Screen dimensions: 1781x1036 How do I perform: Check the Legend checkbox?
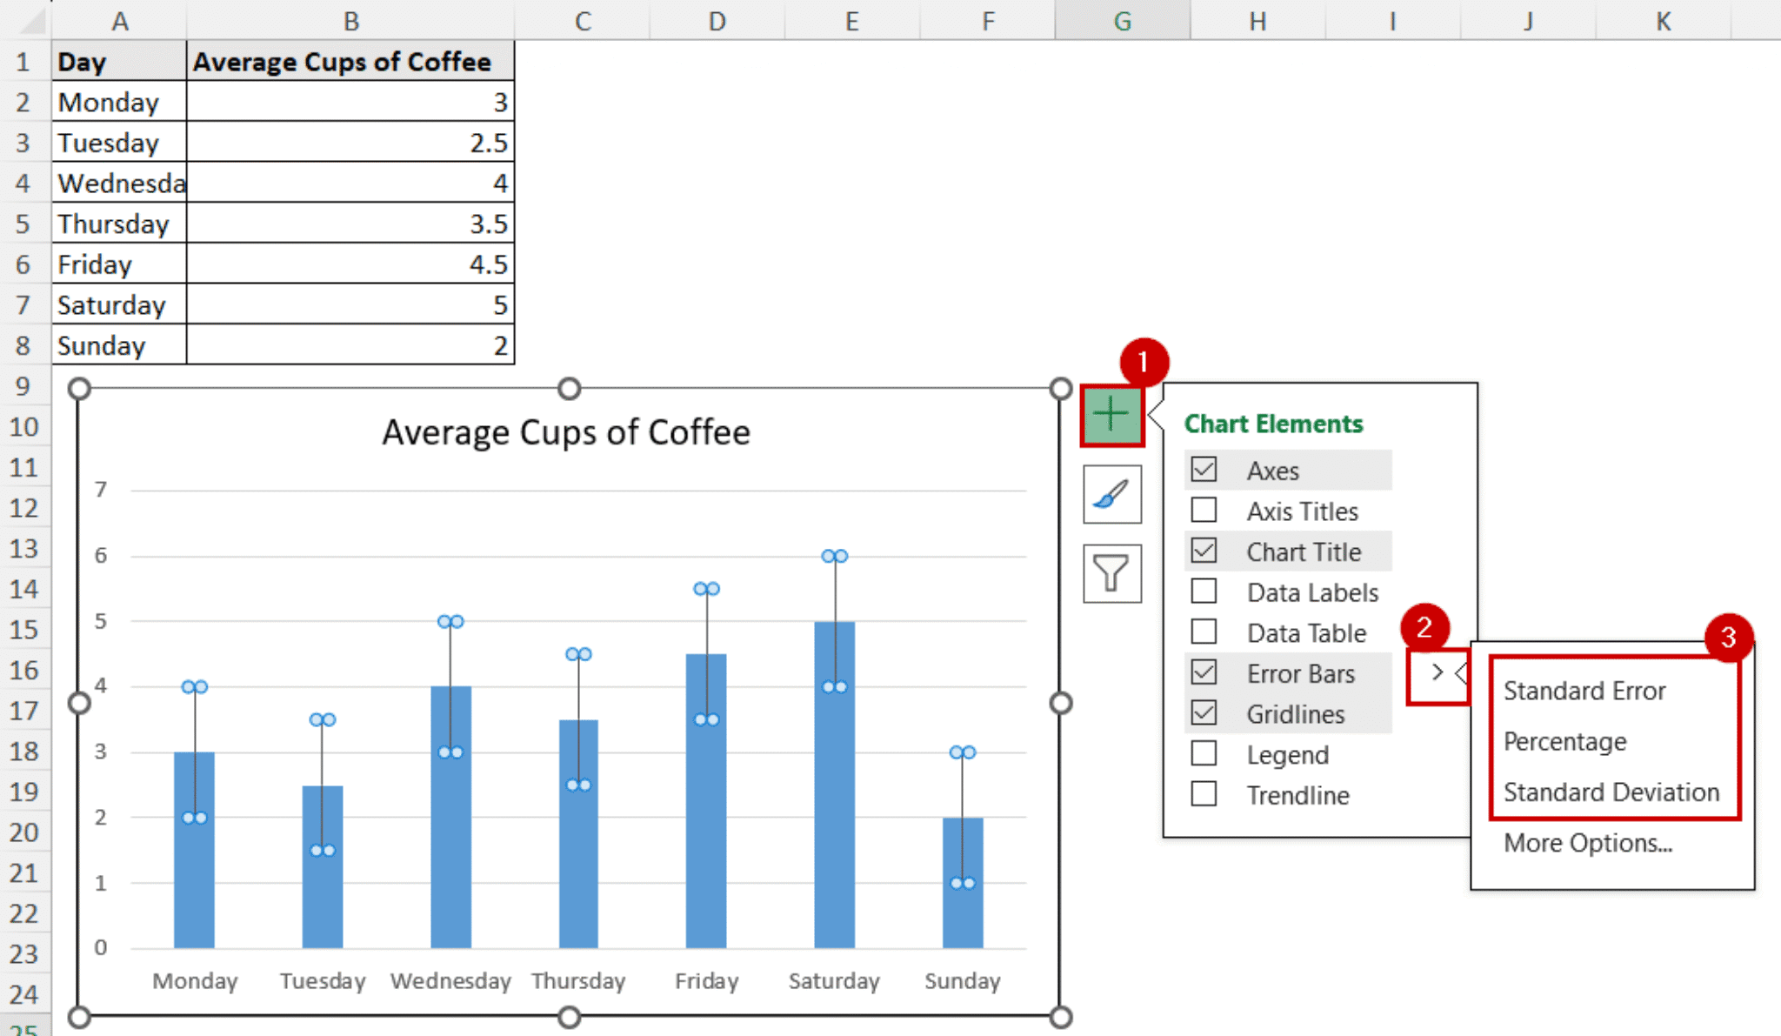point(1204,754)
